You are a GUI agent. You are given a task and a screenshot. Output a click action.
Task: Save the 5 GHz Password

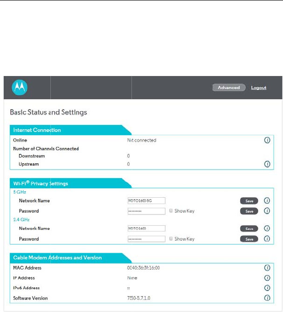click(x=249, y=211)
